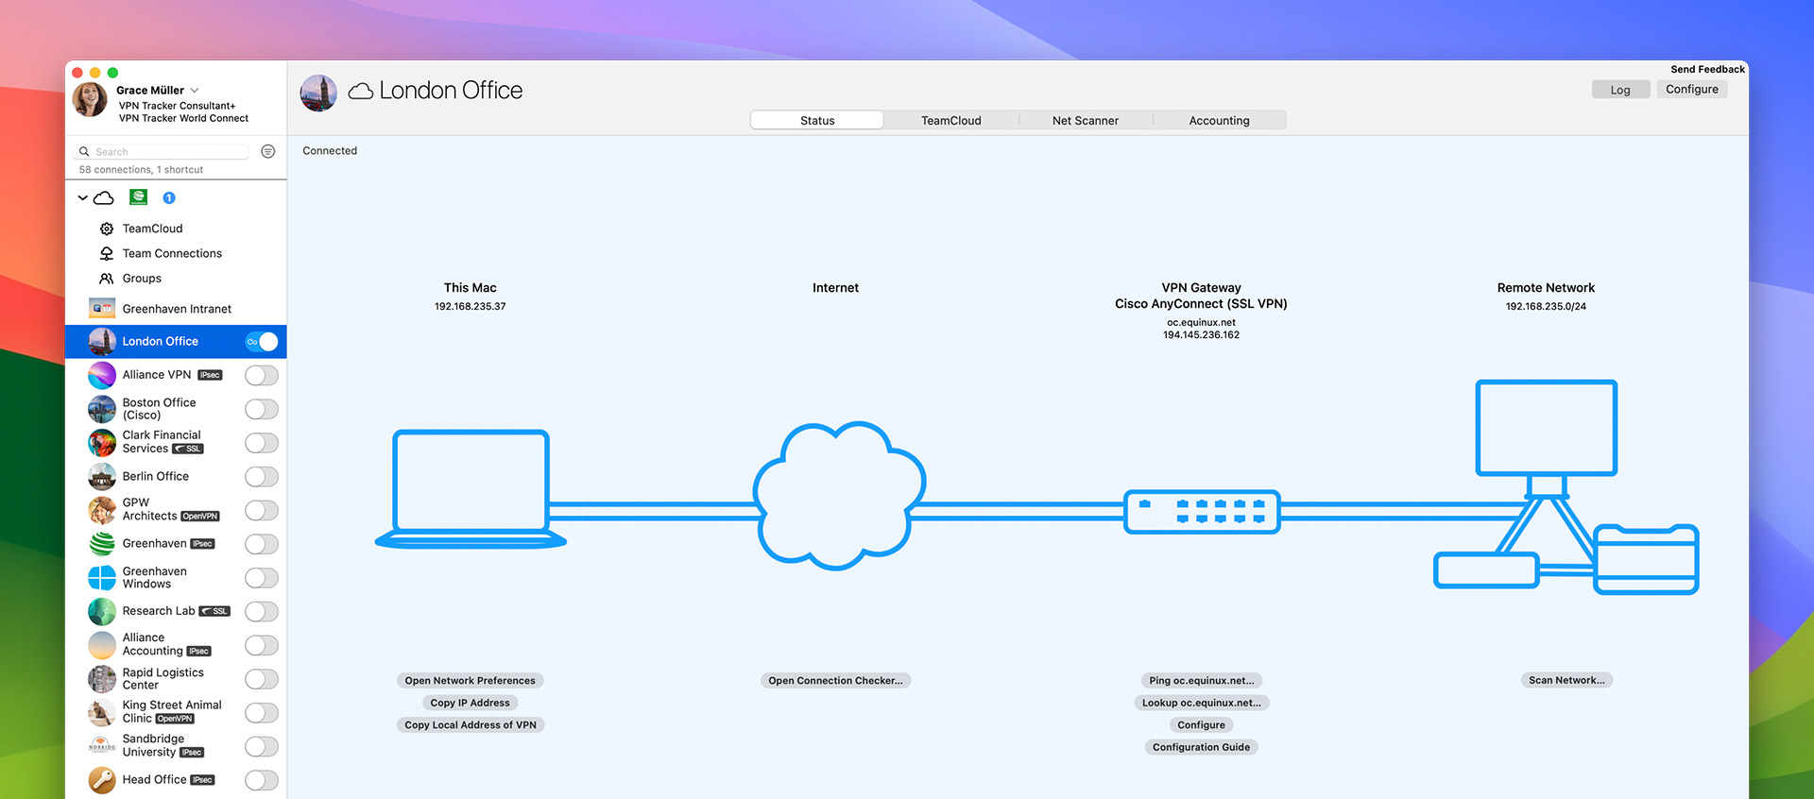Click the green team icon in sidebar

pos(139,197)
